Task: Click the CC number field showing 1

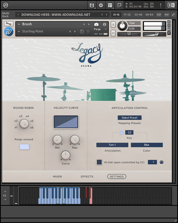Action: pos(153,162)
